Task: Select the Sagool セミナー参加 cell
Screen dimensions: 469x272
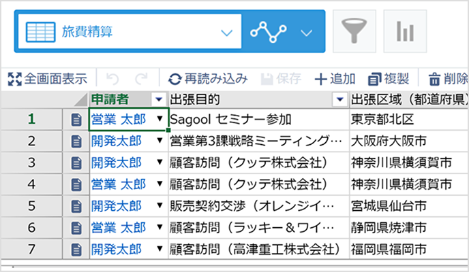Action: pyautogui.click(x=230, y=120)
